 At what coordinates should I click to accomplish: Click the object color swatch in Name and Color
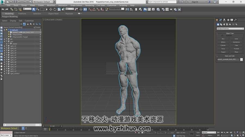point(241,60)
